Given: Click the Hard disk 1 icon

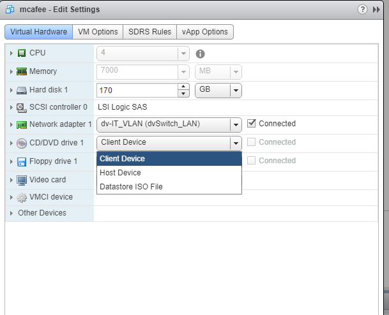Looking at the screenshot, I should pos(22,90).
